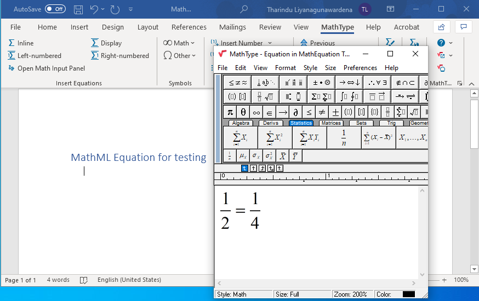Switch to Acrobat ribbon tab
This screenshot has height=301, width=479.
(406, 27)
